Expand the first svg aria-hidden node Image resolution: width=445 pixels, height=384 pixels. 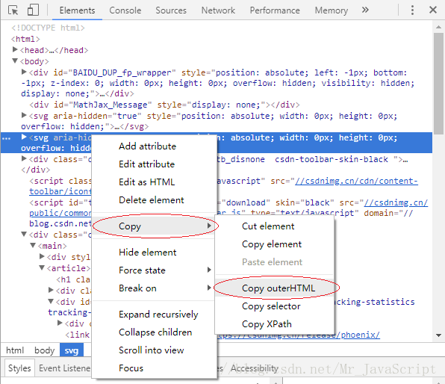24,115
